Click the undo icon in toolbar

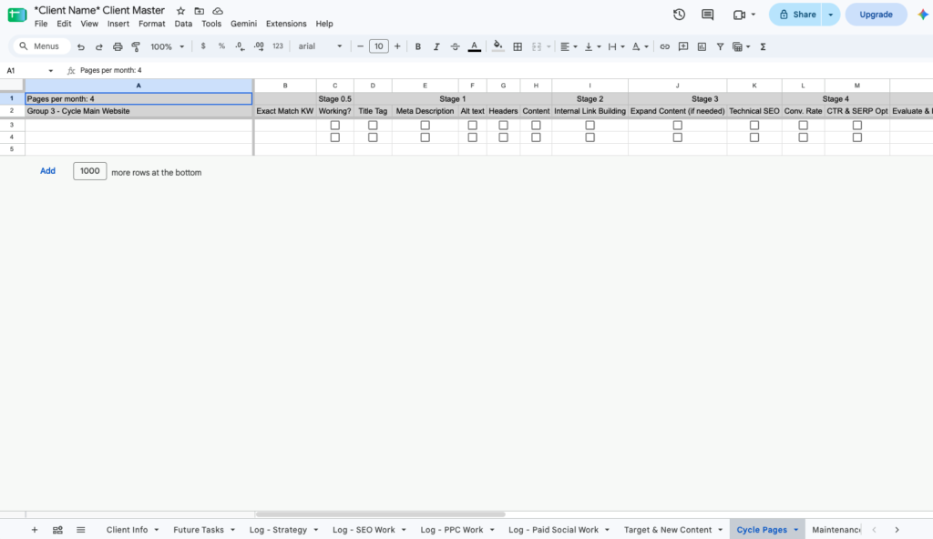pos(81,46)
